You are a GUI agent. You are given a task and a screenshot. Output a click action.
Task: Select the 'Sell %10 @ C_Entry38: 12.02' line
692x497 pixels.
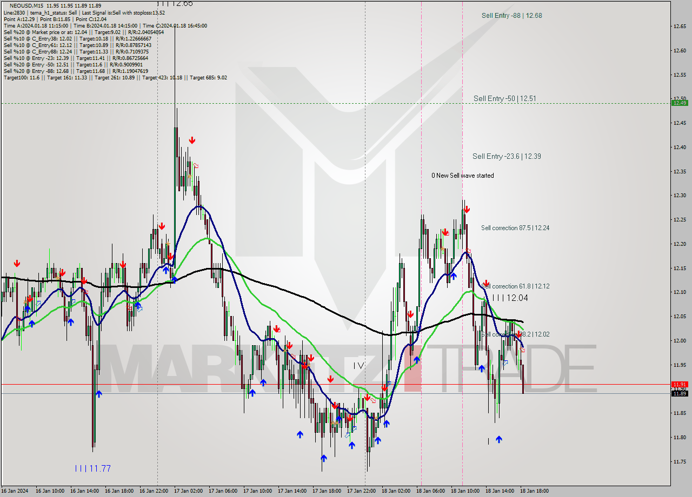(x=77, y=38)
